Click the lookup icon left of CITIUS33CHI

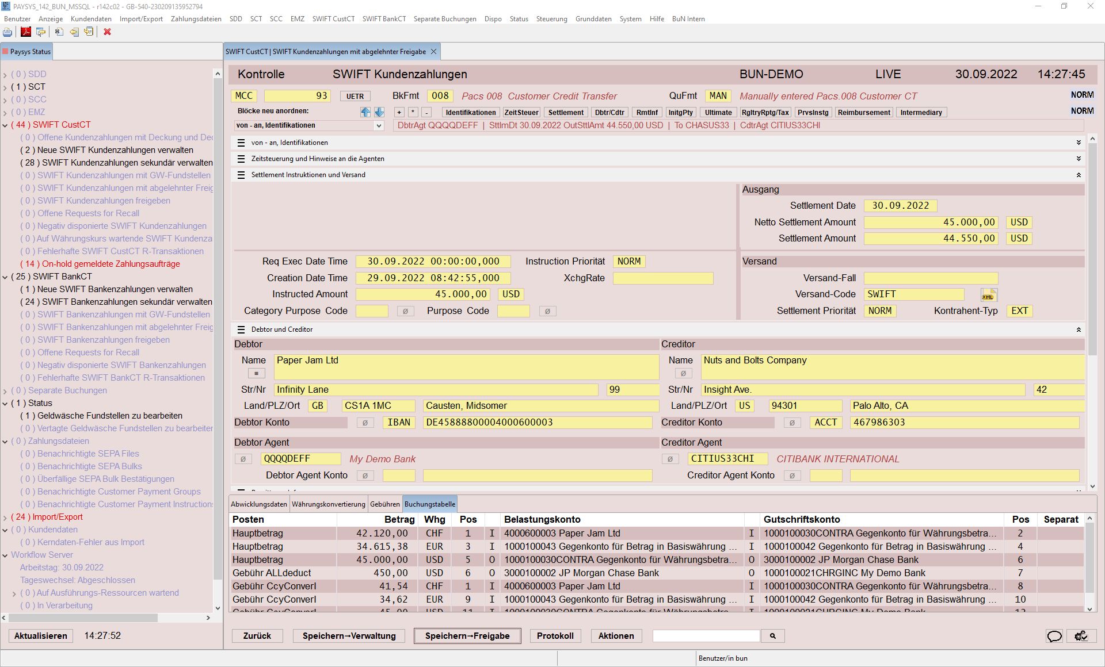pyautogui.click(x=670, y=459)
